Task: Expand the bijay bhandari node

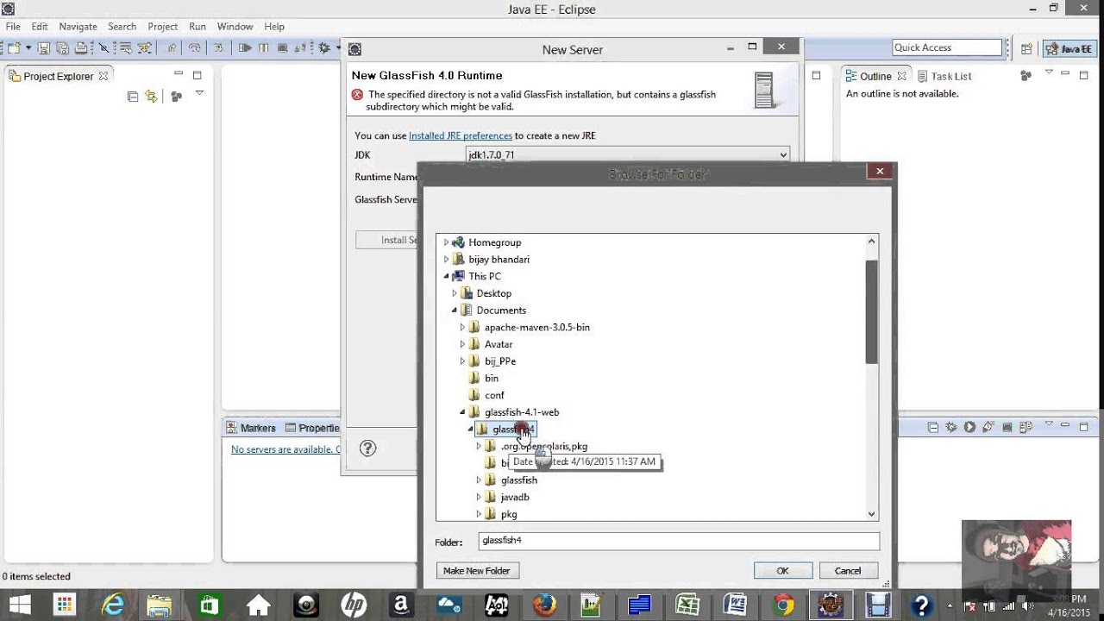Action: coord(446,260)
